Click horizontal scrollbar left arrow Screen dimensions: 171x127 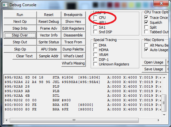(x=7, y=120)
